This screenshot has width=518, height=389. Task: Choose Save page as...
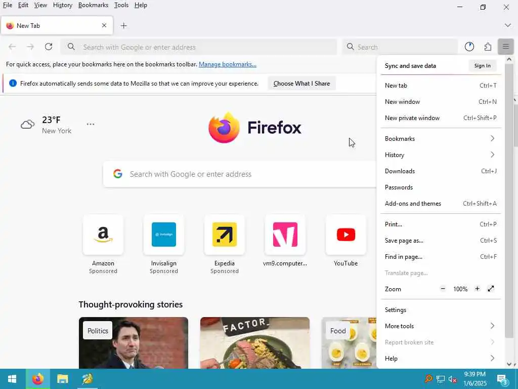pyautogui.click(x=441, y=241)
